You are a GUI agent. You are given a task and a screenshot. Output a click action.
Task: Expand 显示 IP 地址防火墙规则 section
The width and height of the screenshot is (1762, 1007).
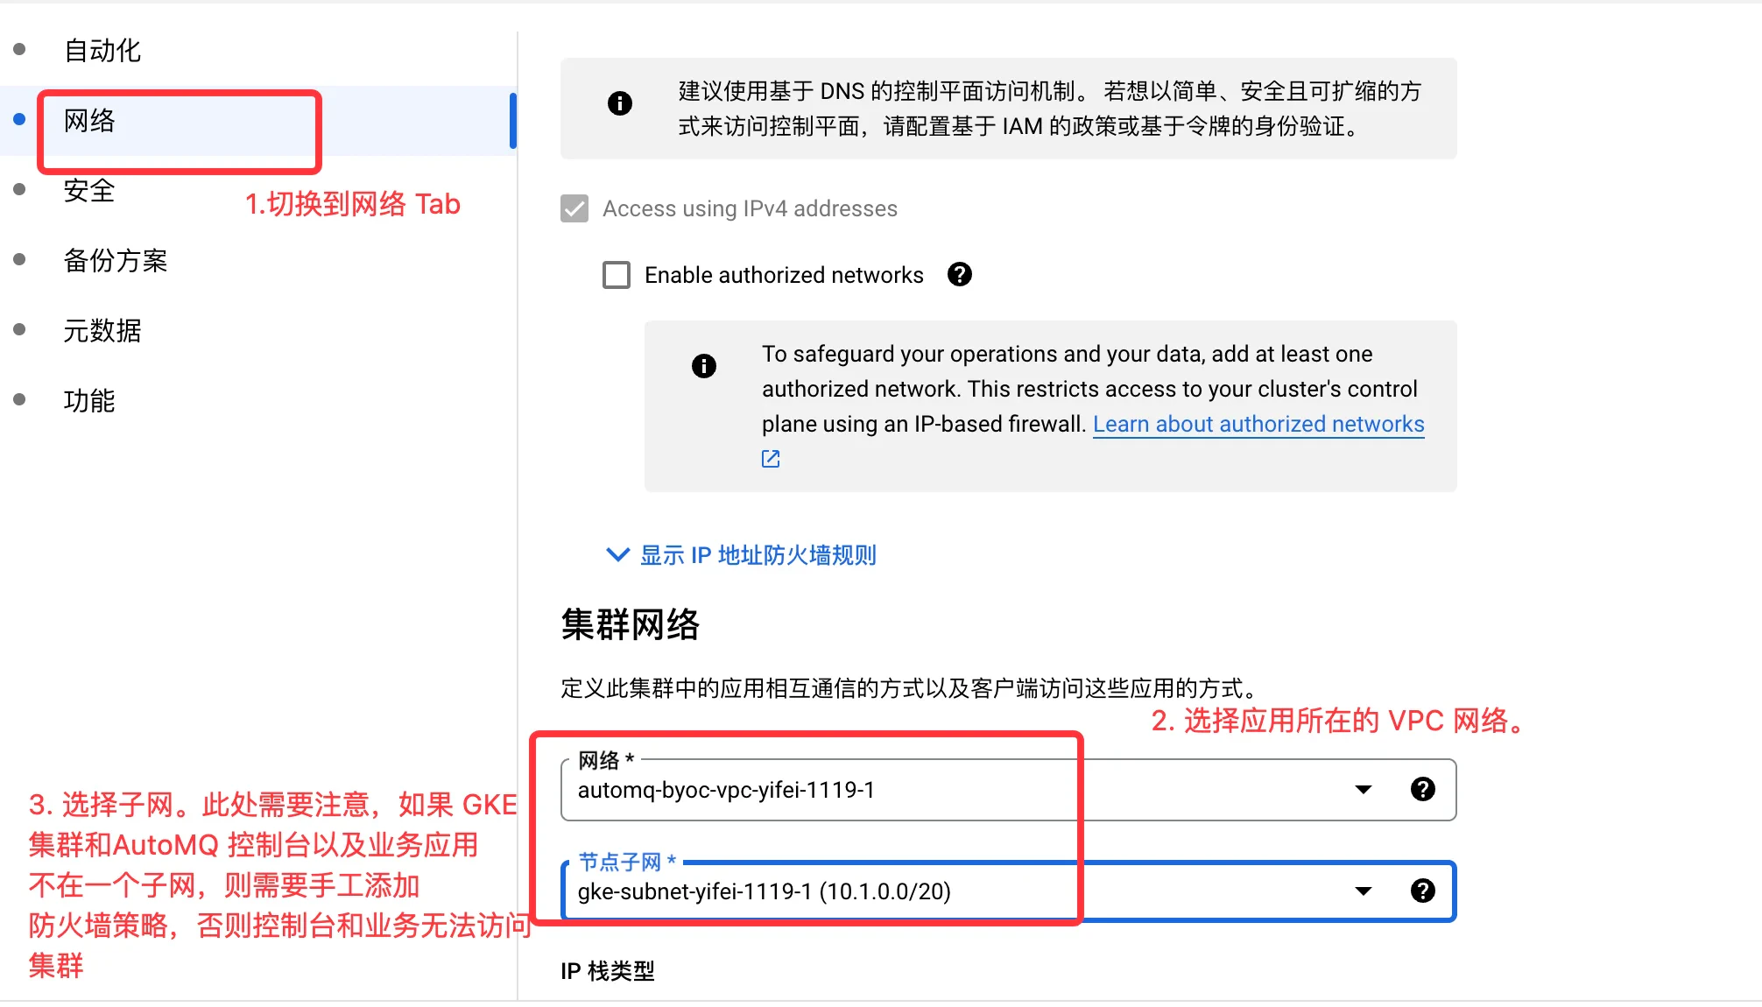coord(758,555)
